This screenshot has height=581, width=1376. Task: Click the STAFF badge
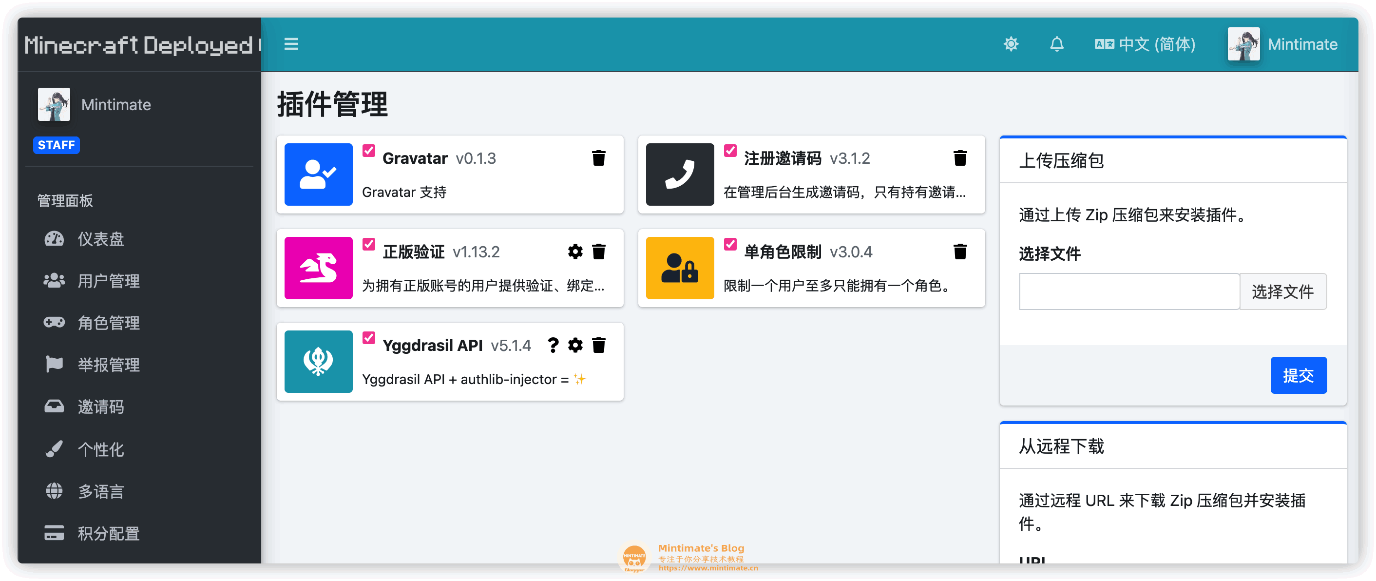(56, 145)
